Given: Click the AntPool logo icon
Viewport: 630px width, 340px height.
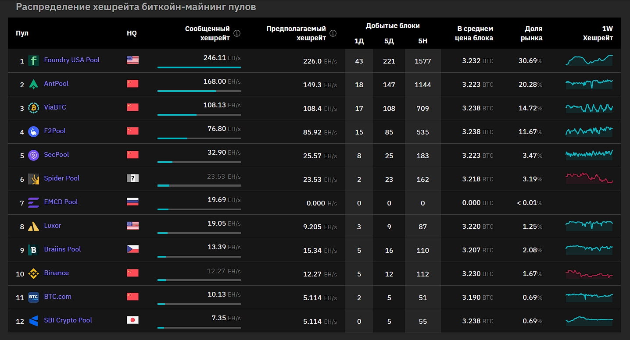Looking at the screenshot, I should coord(33,84).
